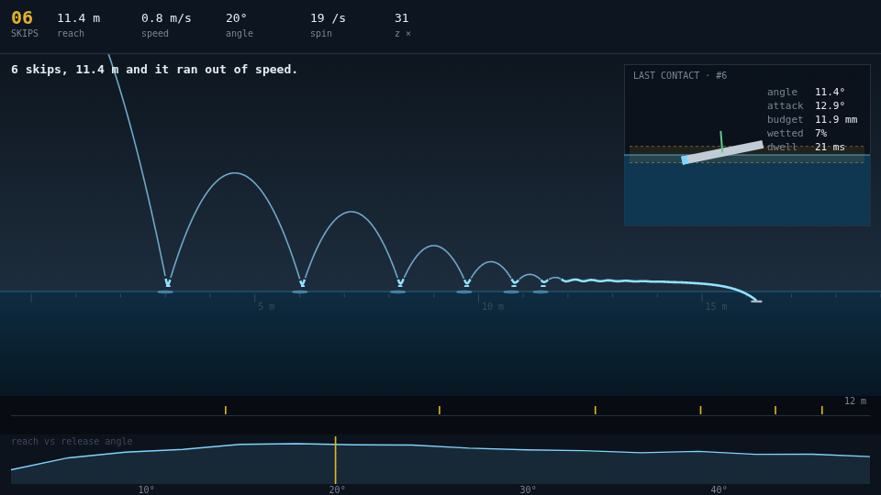
Task: Click the 0.8 m/s speed readout
Action: point(166,18)
